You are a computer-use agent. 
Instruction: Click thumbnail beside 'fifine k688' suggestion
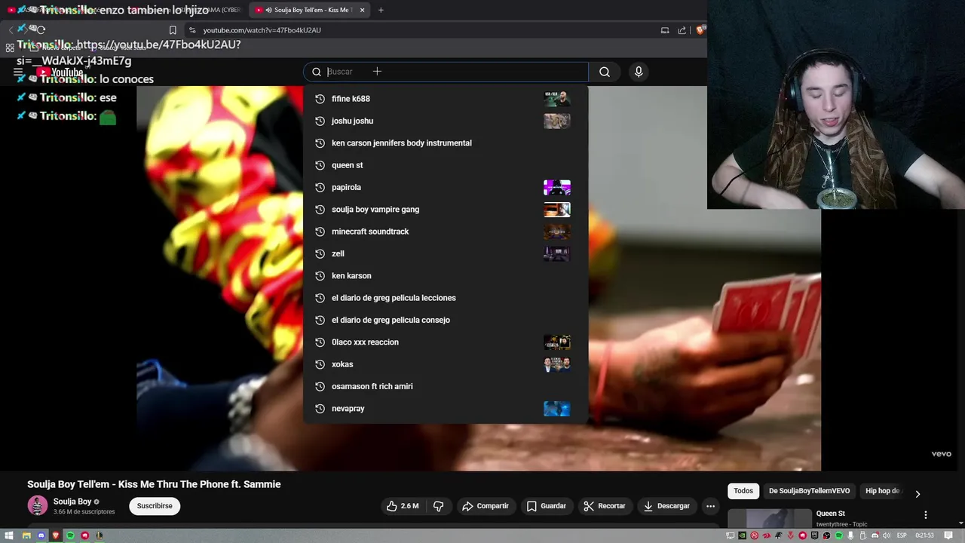click(x=557, y=99)
